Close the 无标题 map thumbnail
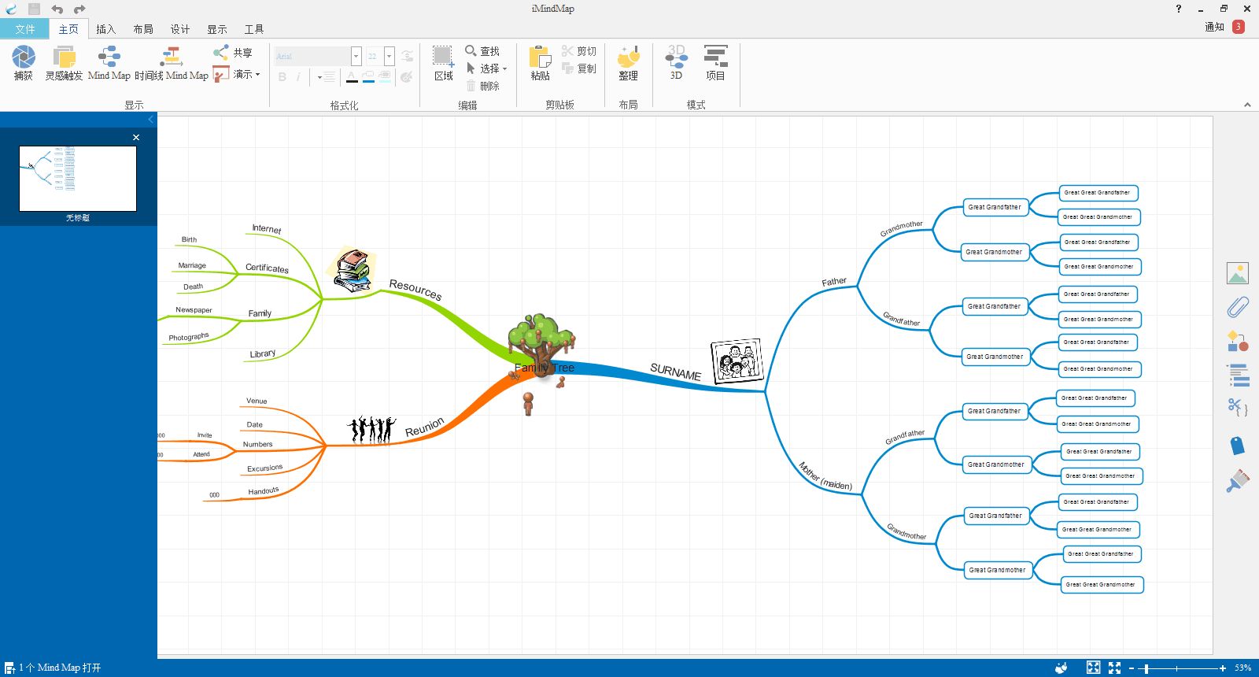This screenshot has width=1259, height=677. [x=136, y=137]
